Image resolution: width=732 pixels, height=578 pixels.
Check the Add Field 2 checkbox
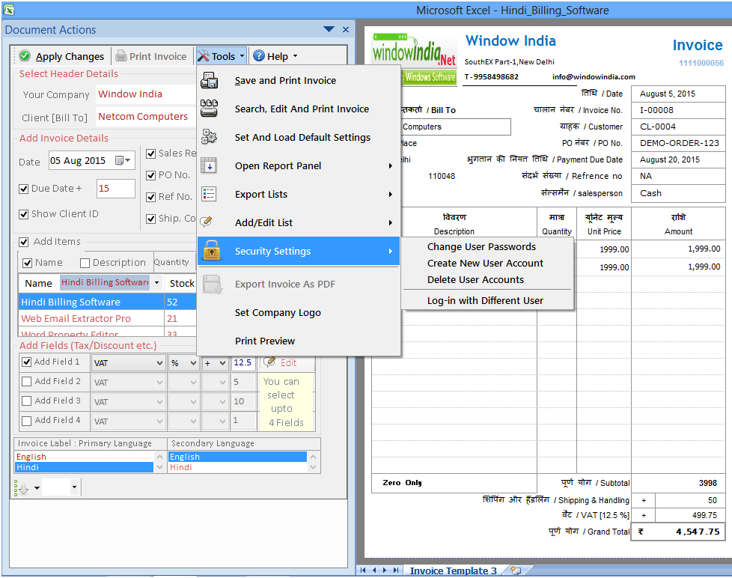tap(27, 381)
